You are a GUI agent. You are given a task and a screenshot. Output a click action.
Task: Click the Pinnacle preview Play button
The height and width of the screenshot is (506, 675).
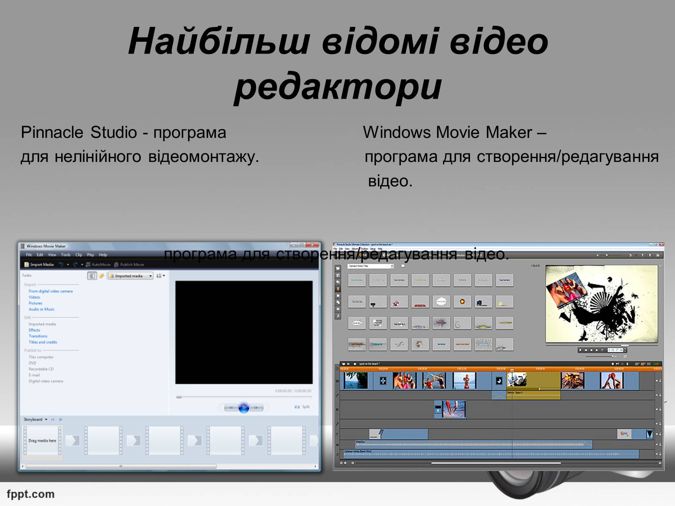coord(580,350)
